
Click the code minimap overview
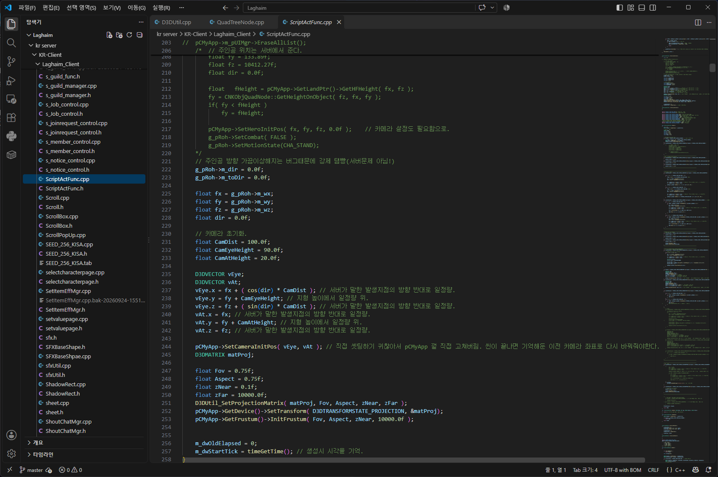tap(685, 250)
